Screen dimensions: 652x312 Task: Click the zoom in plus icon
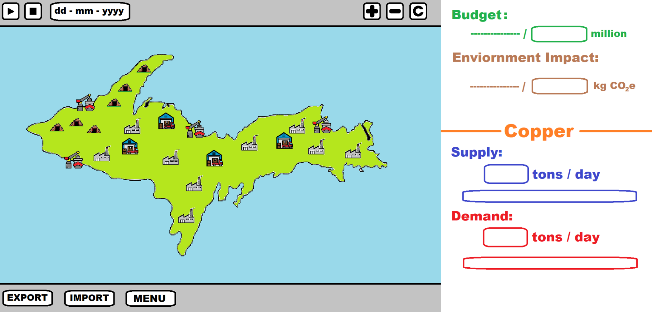point(372,12)
